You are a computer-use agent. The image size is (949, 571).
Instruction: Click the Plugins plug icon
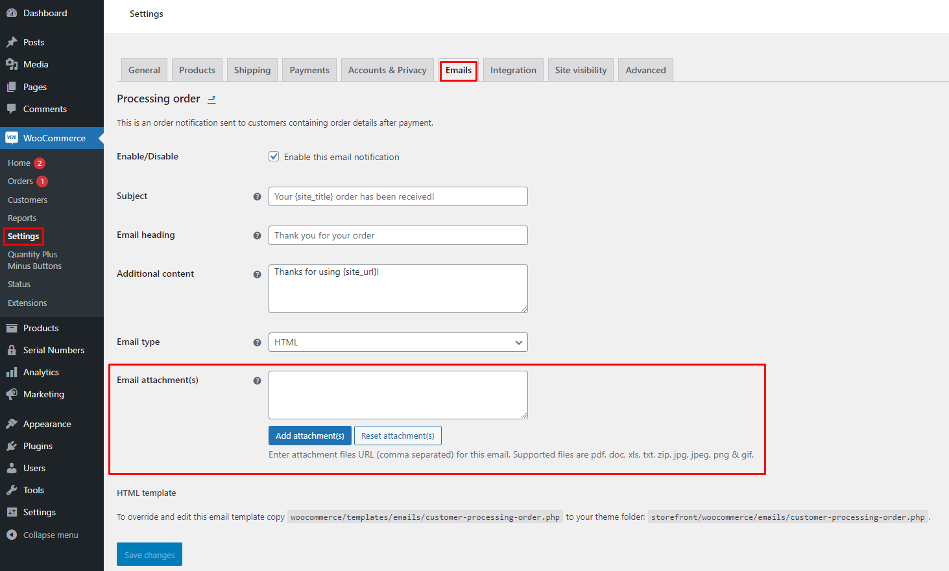pyautogui.click(x=12, y=446)
